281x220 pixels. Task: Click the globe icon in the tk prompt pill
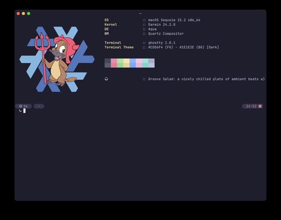[x=21, y=106]
